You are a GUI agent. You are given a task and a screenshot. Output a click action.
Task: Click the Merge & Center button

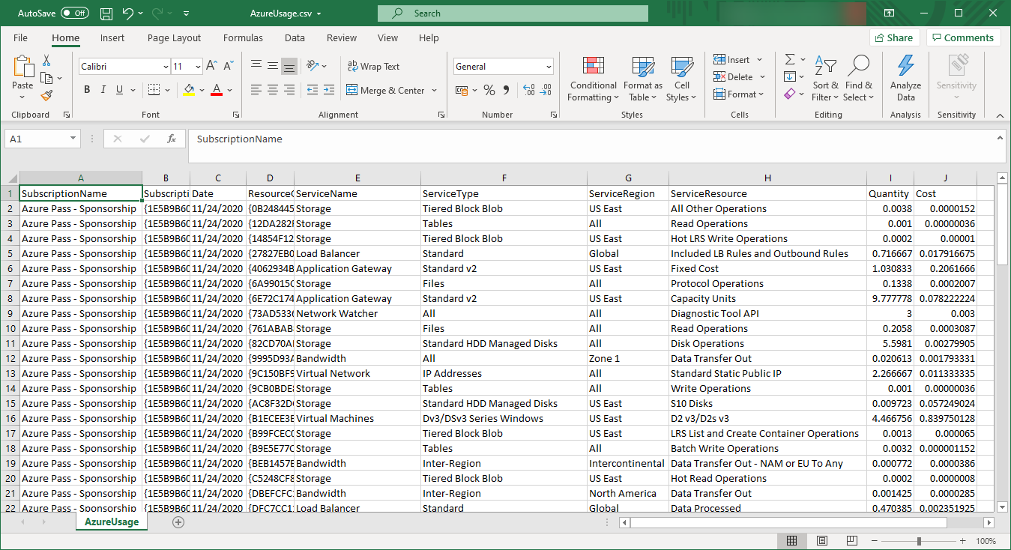386,90
